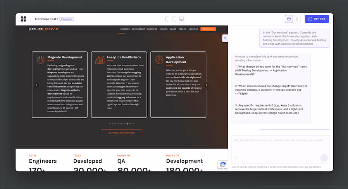Open the Partners nav item
The height and width of the screenshot is (189, 348).
[152, 29]
